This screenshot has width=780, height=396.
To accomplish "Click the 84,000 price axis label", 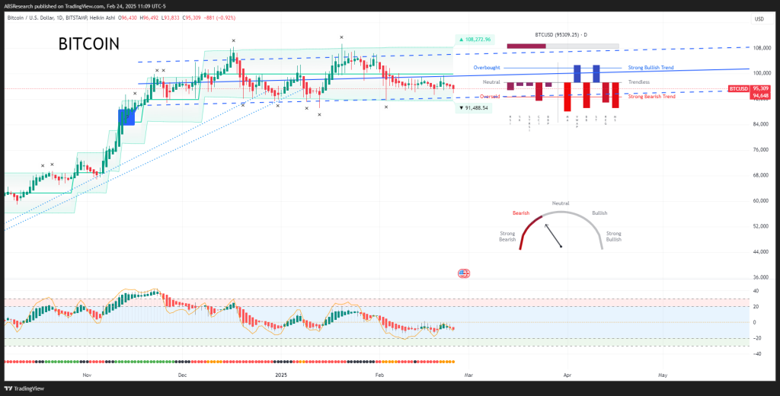I will (x=761, y=124).
